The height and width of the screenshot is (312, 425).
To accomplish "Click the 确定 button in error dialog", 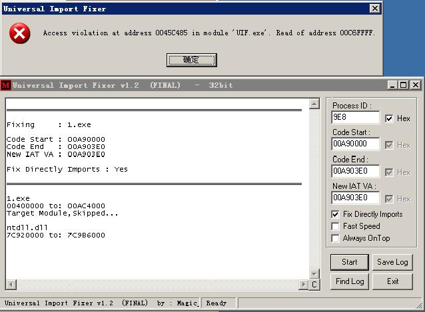I will 192,60.
